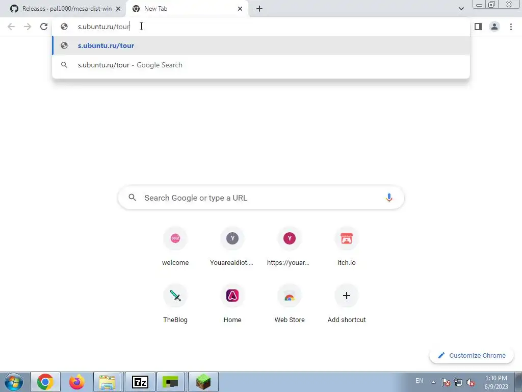Open a new tab with the plus button
The width and height of the screenshot is (522, 392).
pos(259,9)
